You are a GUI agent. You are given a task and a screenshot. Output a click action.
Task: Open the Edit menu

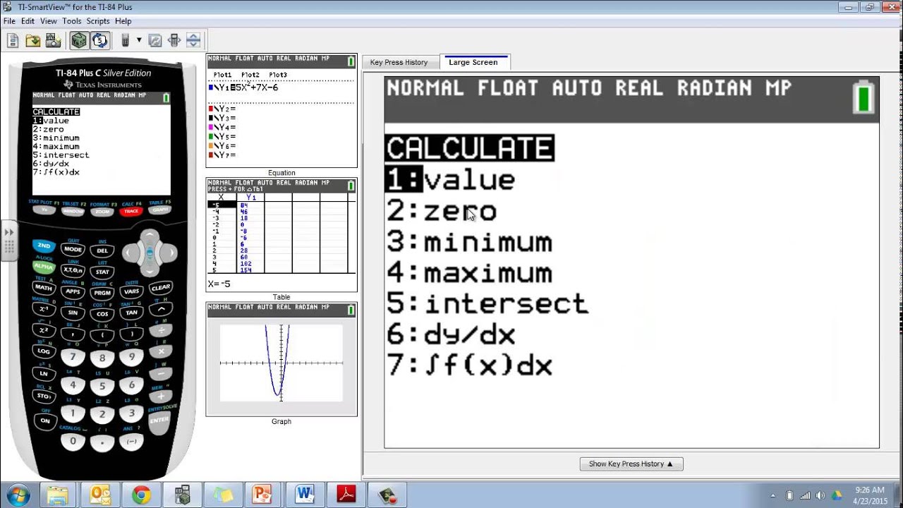tap(28, 21)
